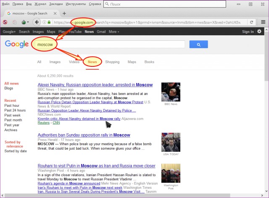
Task: Click Gmail in the black bar
Action: click(101, 32)
